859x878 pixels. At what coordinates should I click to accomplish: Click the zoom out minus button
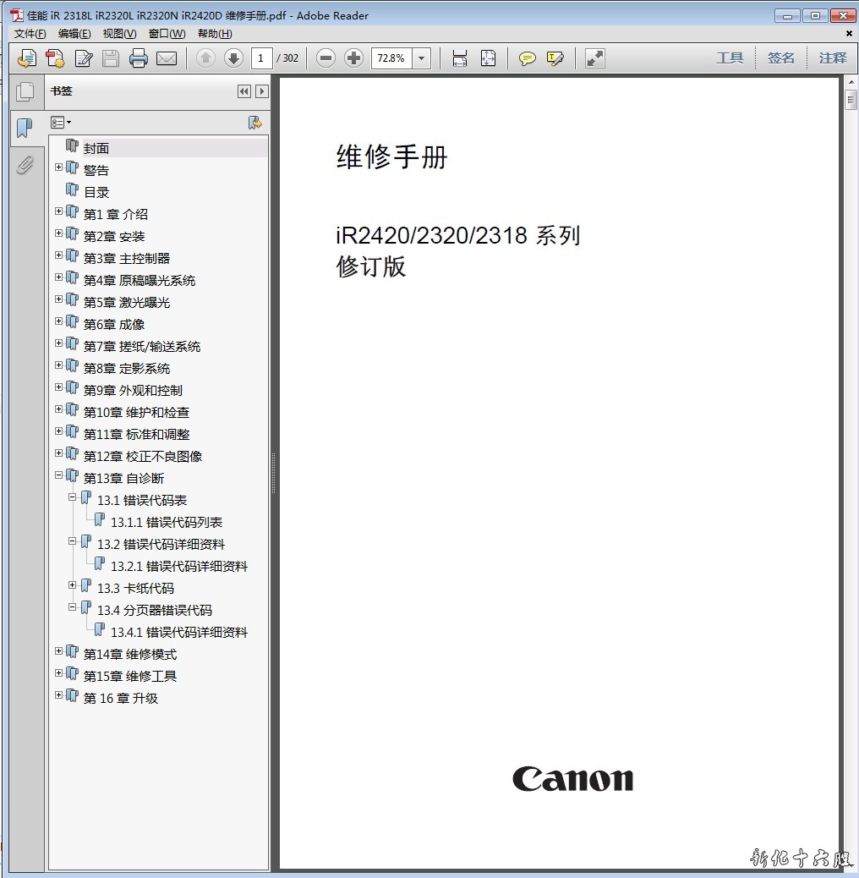pyautogui.click(x=326, y=58)
